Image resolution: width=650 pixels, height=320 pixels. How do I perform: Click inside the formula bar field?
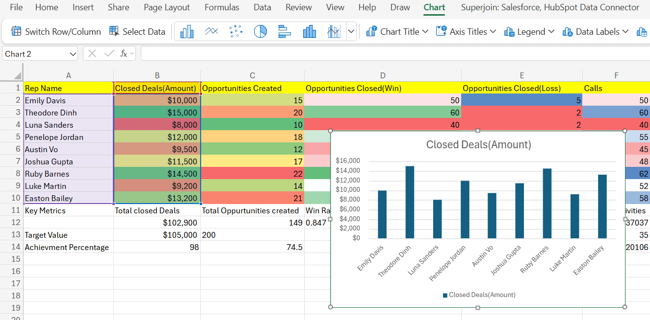(x=395, y=54)
